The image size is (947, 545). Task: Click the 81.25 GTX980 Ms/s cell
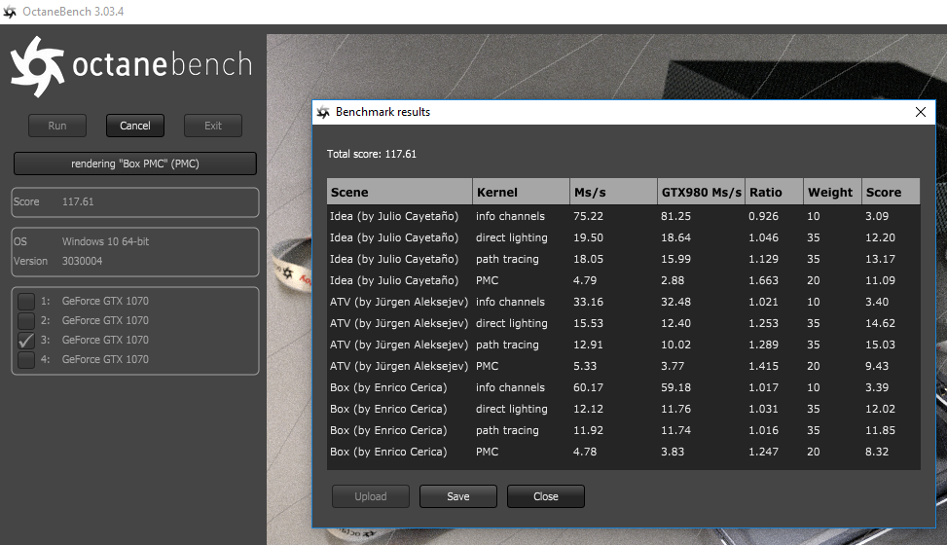675,216
